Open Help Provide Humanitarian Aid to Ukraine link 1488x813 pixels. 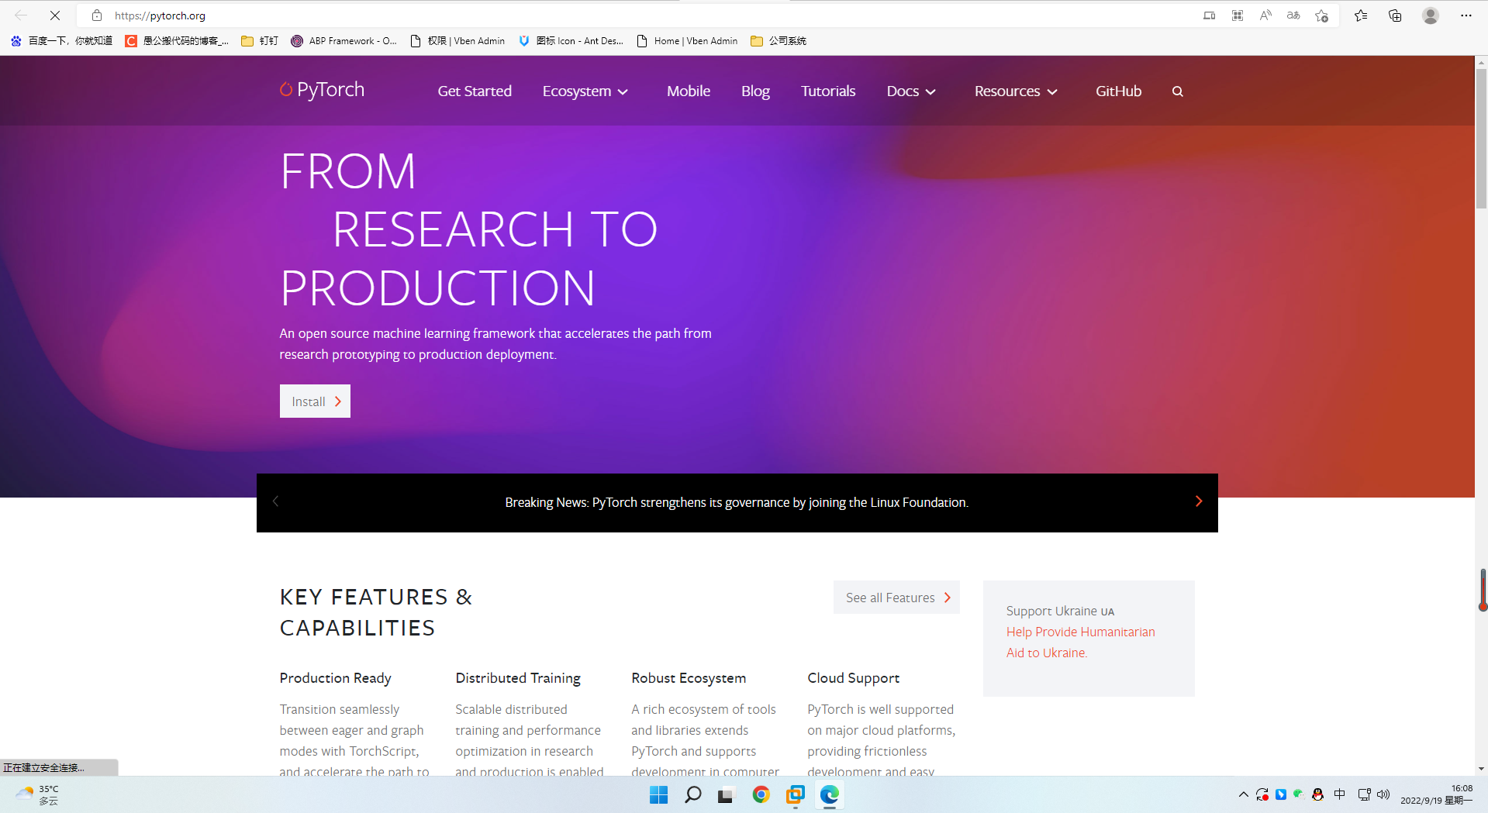(1080, 642)
